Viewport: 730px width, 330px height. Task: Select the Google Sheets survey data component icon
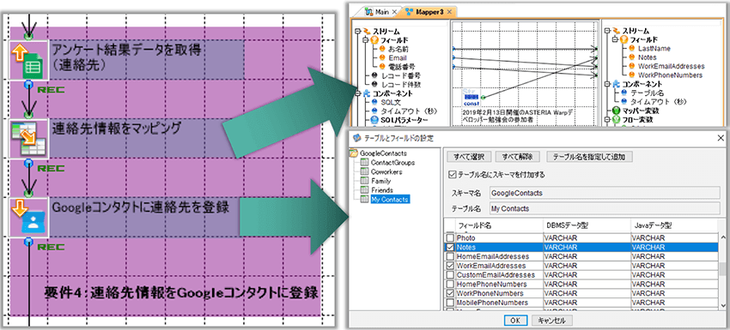coord(28,59)
